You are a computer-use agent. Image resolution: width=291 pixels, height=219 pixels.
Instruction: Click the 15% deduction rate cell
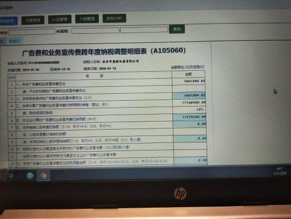pos(189,110)
